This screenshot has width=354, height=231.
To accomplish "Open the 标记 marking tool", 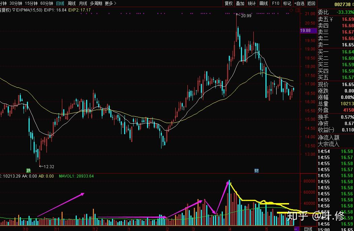I will click(287, 3).
